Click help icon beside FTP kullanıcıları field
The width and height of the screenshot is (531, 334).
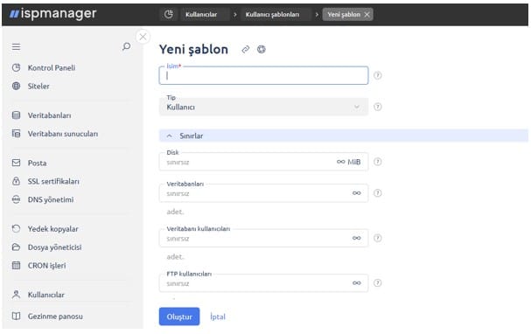point(378,283)
